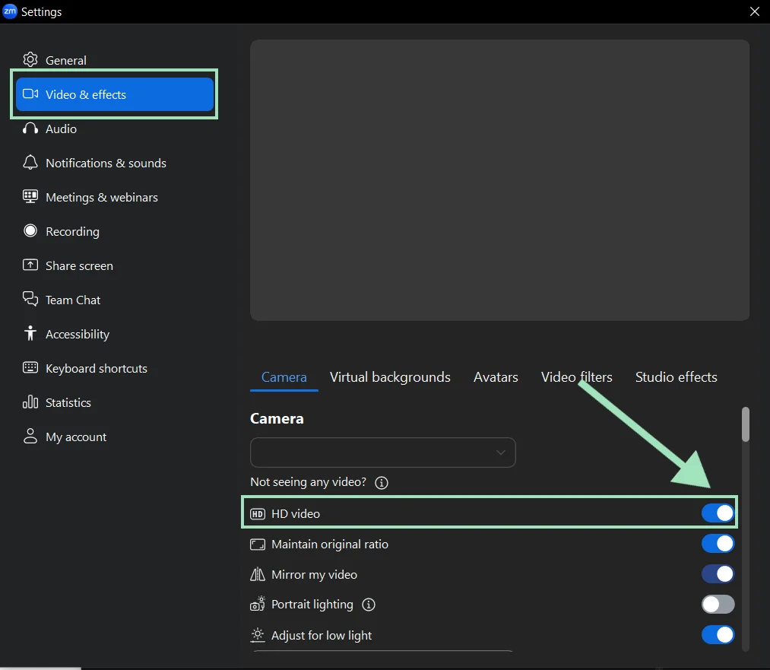This screenshot has width=770, height=670.
Task: Click the Maintain original ratio frame icon
Action: coord(258,545)
